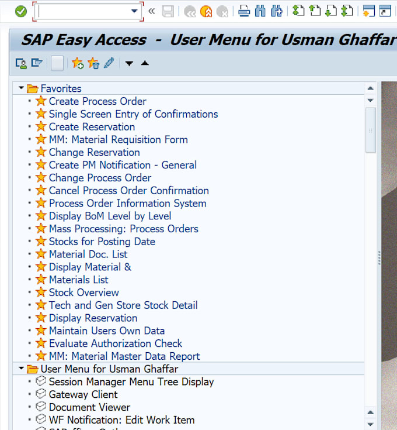Open Session Manager Menu Tree Display
Image resolution: width=397 pixels, height=430 pixels.
[x=131, y=381]
